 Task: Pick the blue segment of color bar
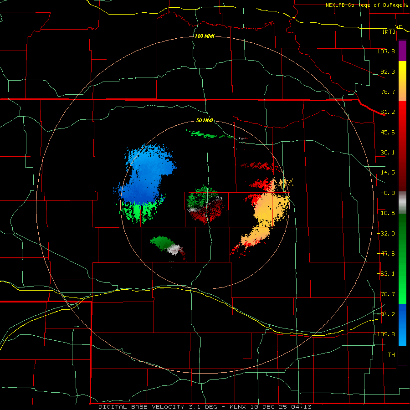[x=402, y=325]
